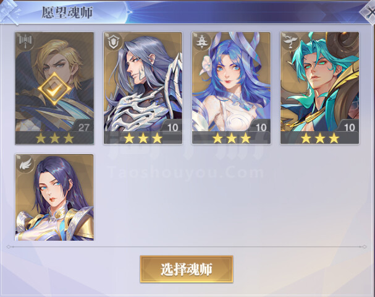Click the three stars under blue-haired card
The width and height of the screenshot is (375, 297).
232,138
